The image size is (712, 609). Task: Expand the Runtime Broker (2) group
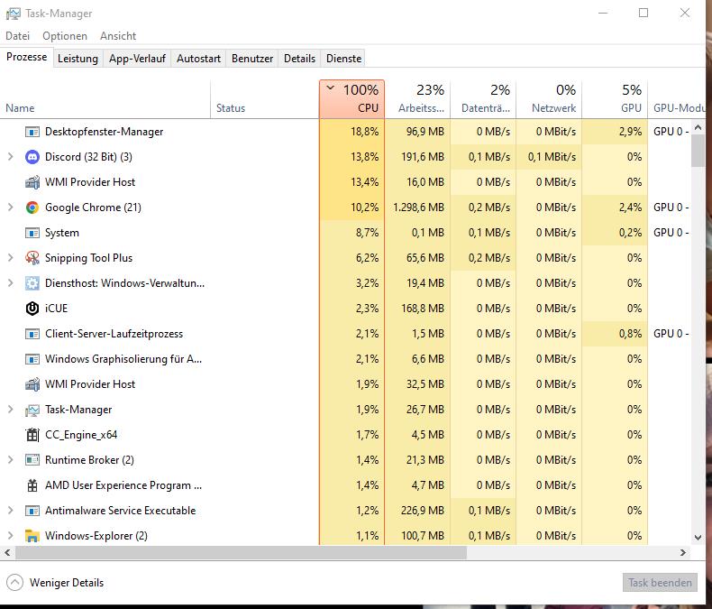[x=11, y=460]
